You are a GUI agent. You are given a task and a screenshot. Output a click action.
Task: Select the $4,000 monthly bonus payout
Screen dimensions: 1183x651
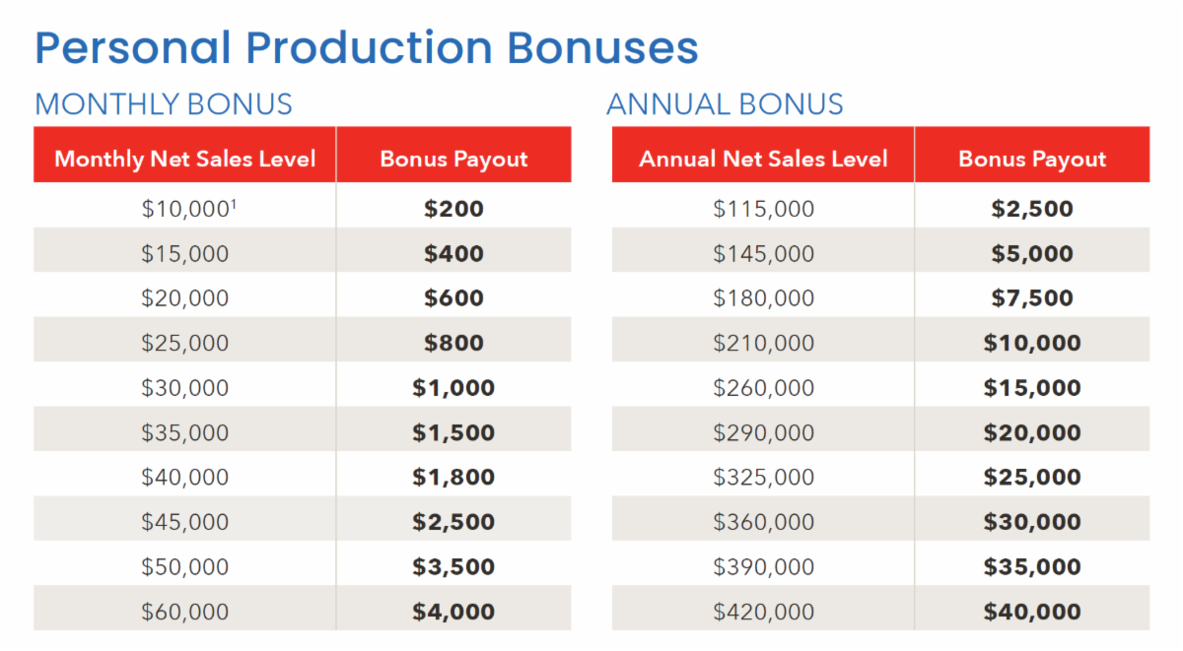453,612
